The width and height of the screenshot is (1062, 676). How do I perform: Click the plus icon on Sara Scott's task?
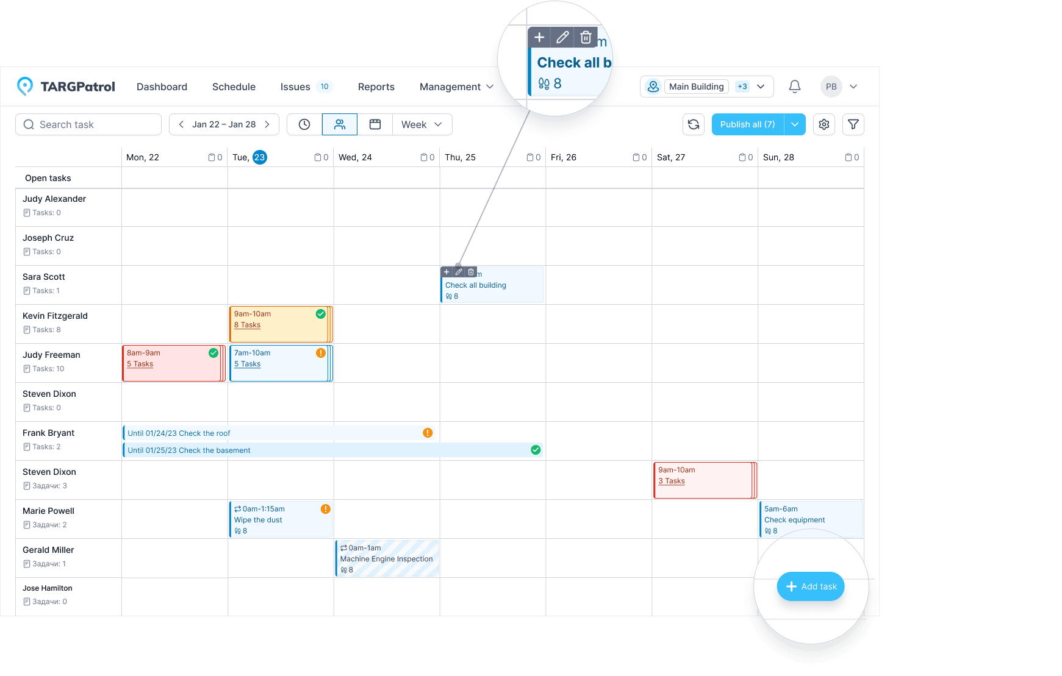click(447, 272)
